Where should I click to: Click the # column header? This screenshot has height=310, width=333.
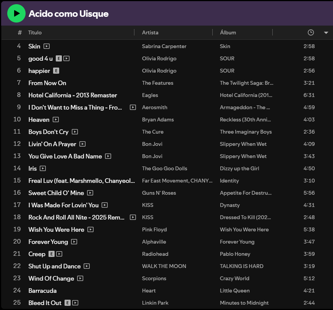click(x=20, y=32)
